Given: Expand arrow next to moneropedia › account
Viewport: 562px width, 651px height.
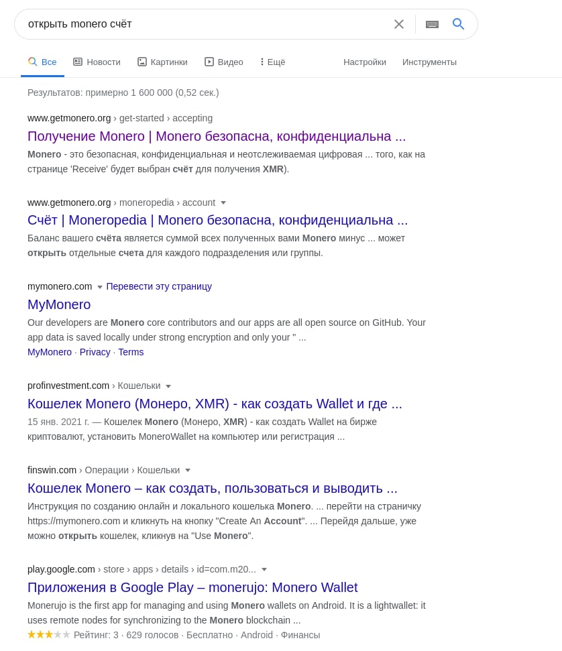Looking at the screenshot, I should [223, 203].
